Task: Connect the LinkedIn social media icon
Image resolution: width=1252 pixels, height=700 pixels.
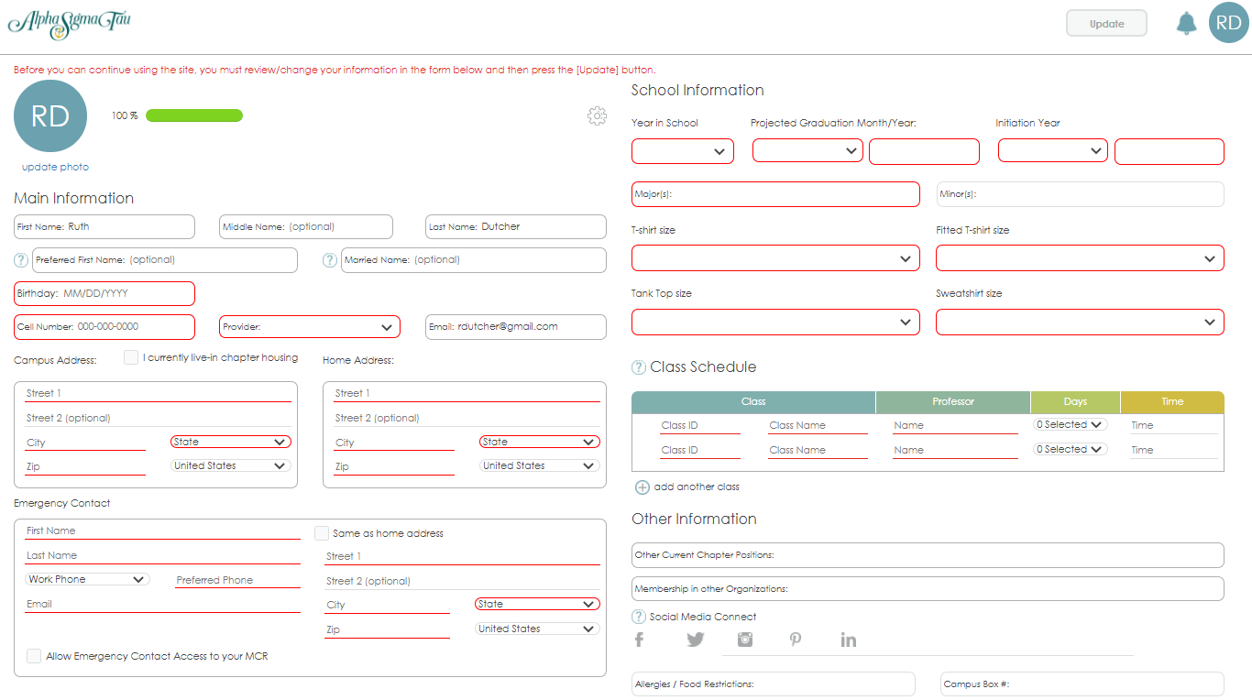Action: click(849, 640)
